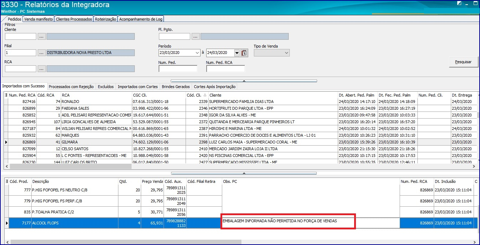The width and height of the screenshot is (480, 245).
Task: Click the Num. Ped. input field
Action: coord(178,69)
